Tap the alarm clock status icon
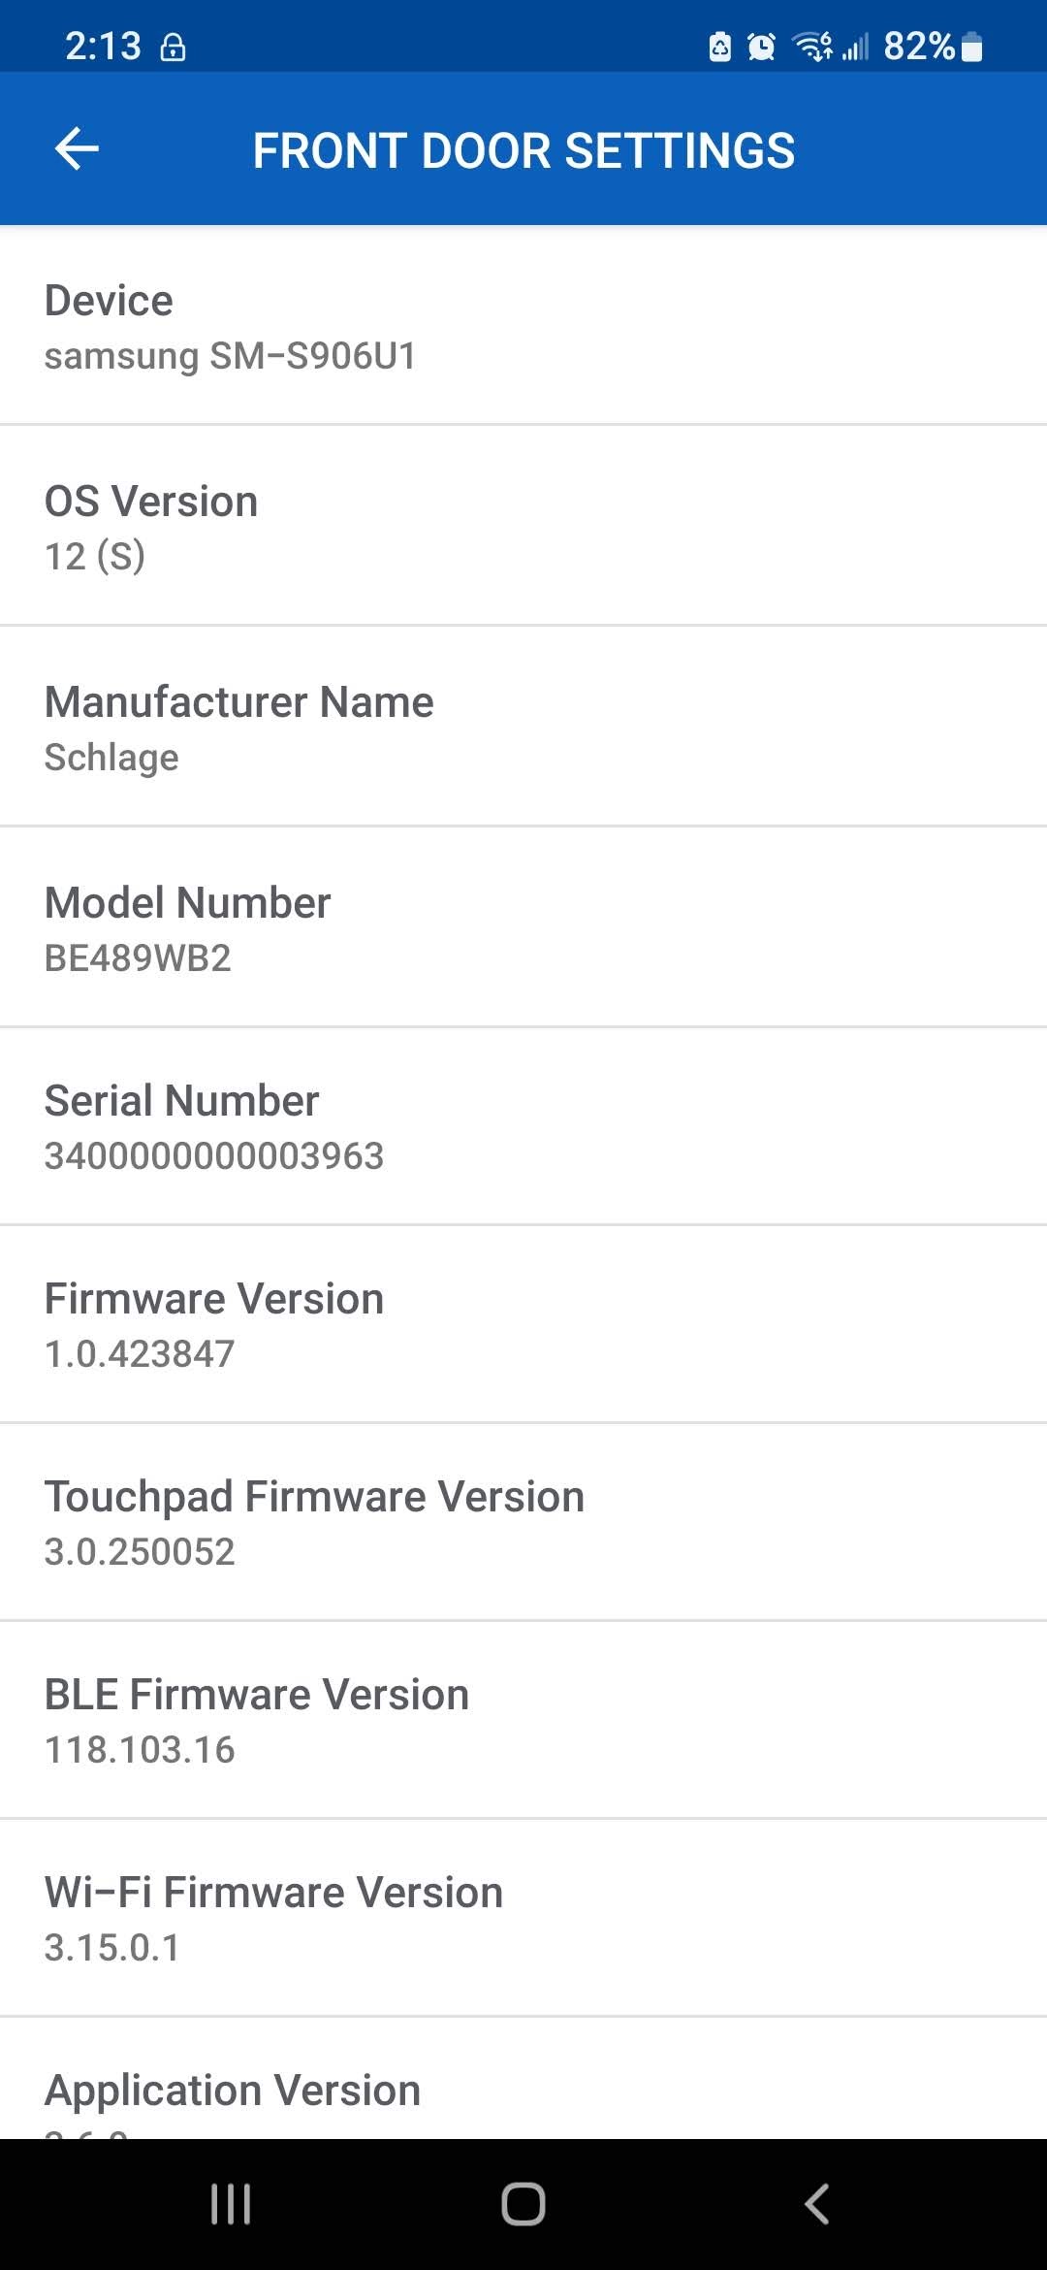 [761, 46]
